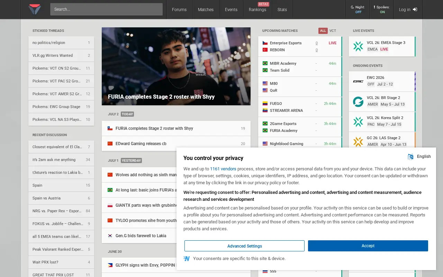Image resolution: width=443 pixels, height=277 pixels.
Task: Click the VCL 26 EMEA Stage 3 event logo
Action: pyautogui.click(x=358, y=46)
